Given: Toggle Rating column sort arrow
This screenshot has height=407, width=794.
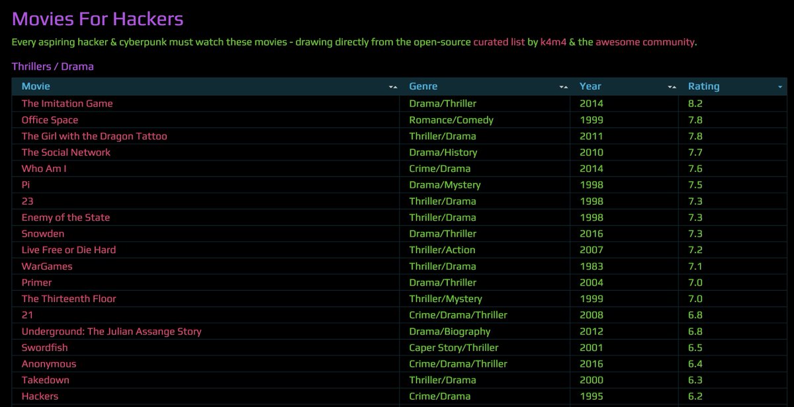Looking at the screenshot, I should (780, 87).
